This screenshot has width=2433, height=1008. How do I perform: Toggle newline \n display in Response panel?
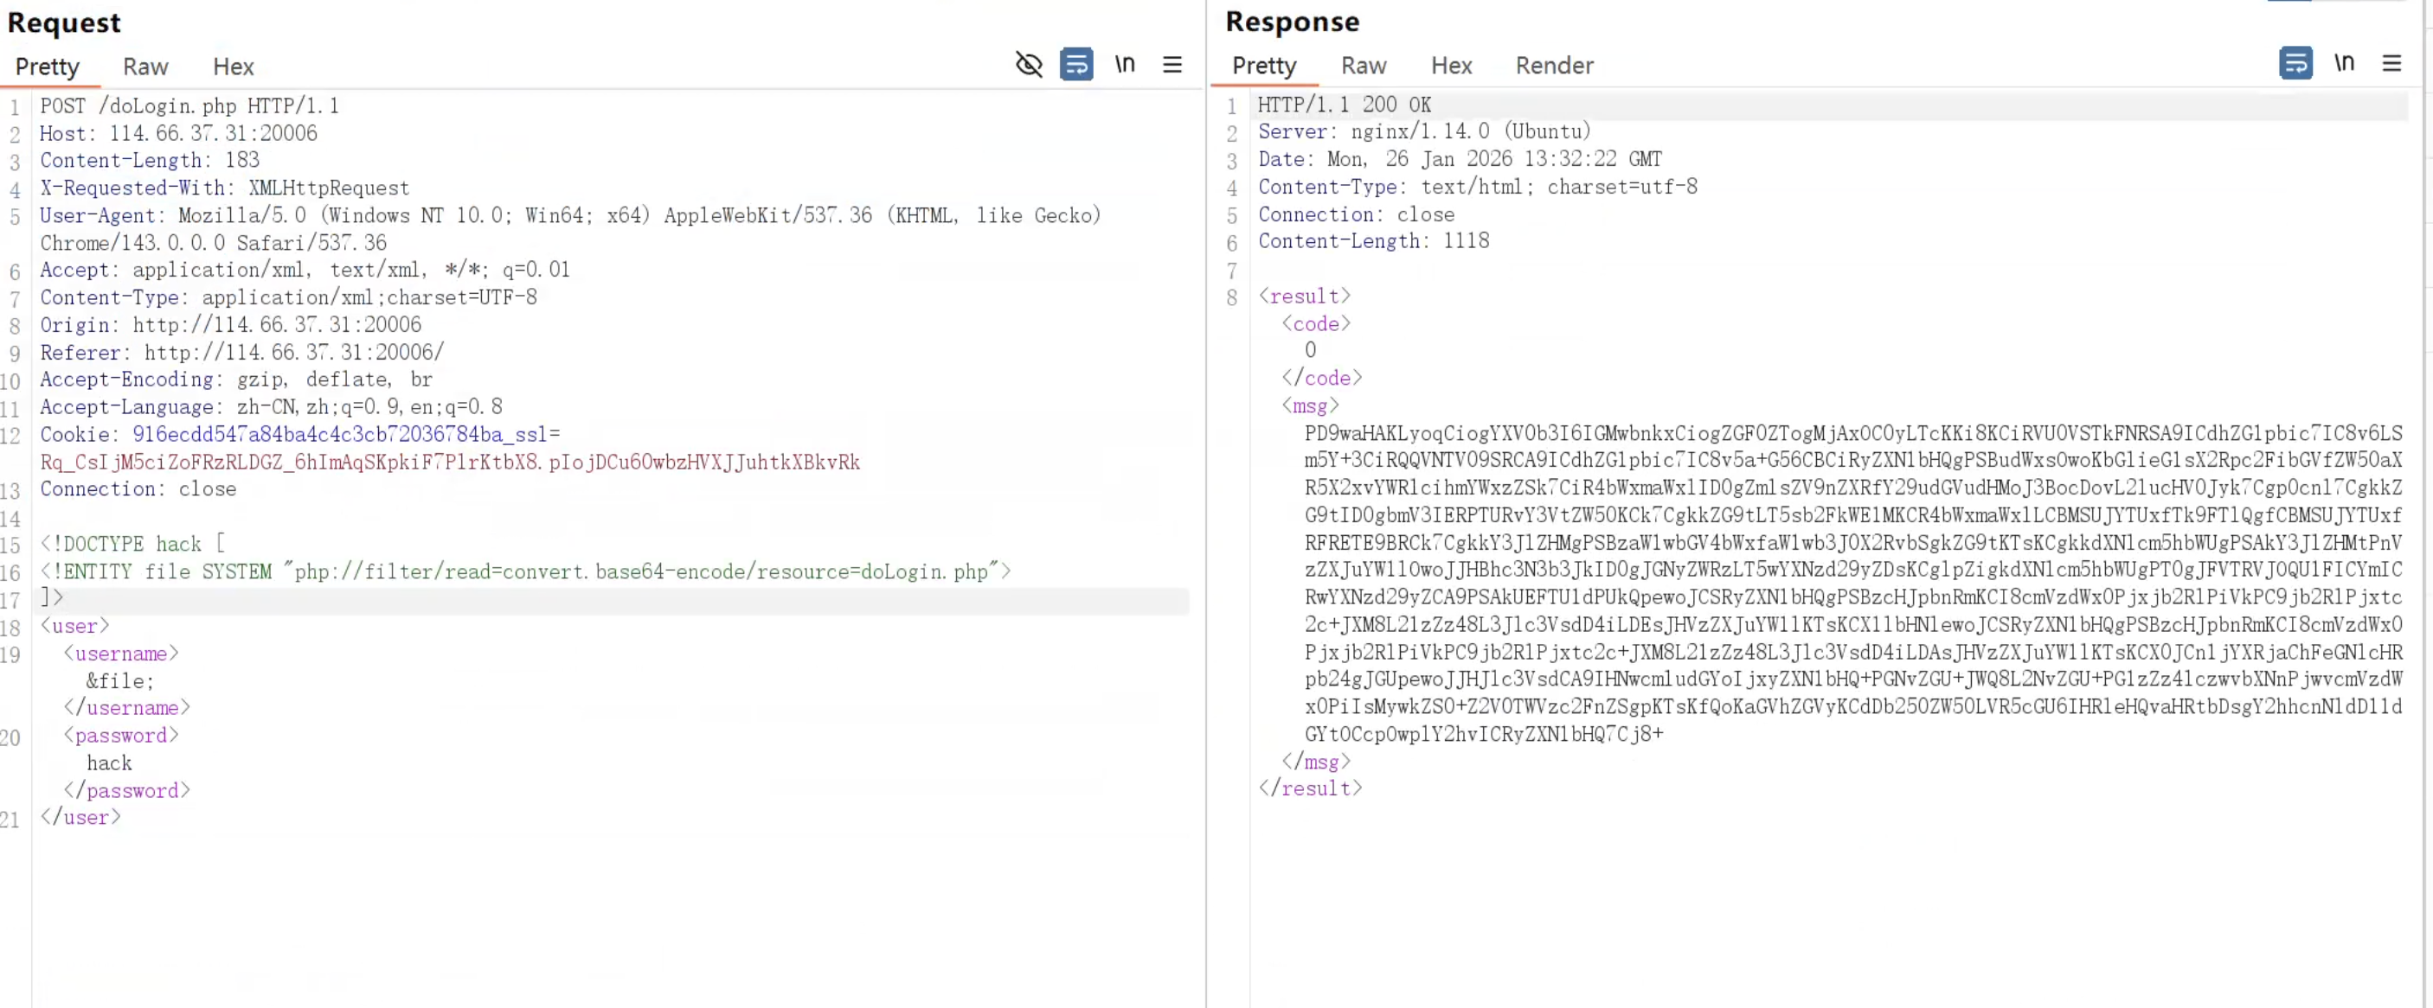2343,63
